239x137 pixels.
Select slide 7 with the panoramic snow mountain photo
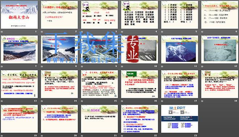tap(19, 49)
